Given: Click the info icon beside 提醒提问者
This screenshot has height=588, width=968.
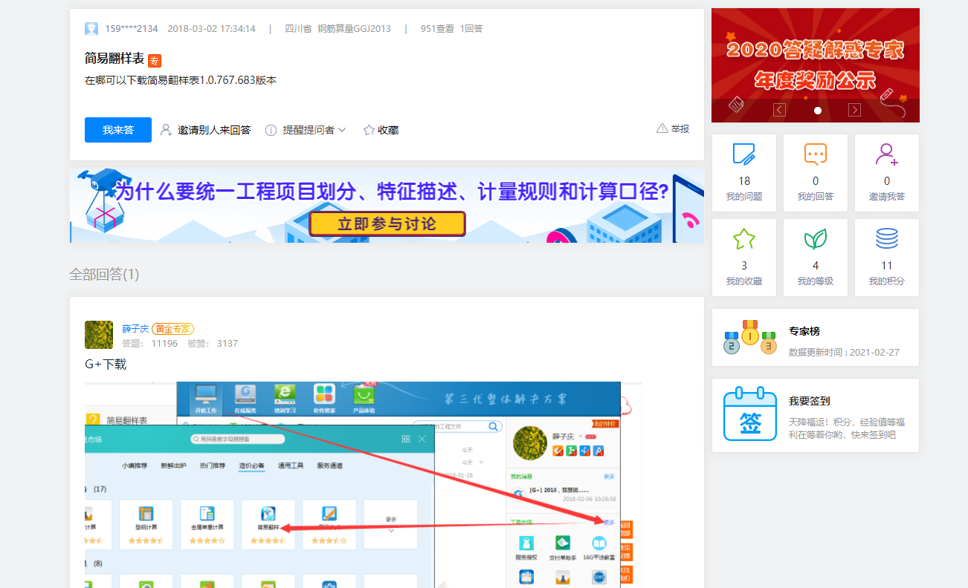Looking at the screenshot, I should coord(271,130).
